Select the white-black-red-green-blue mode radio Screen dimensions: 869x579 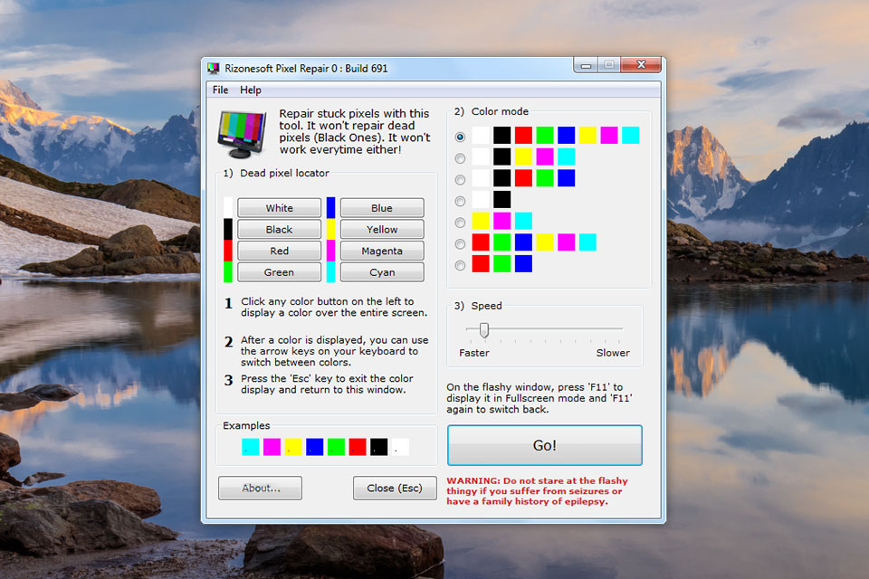tap(460, 179)
